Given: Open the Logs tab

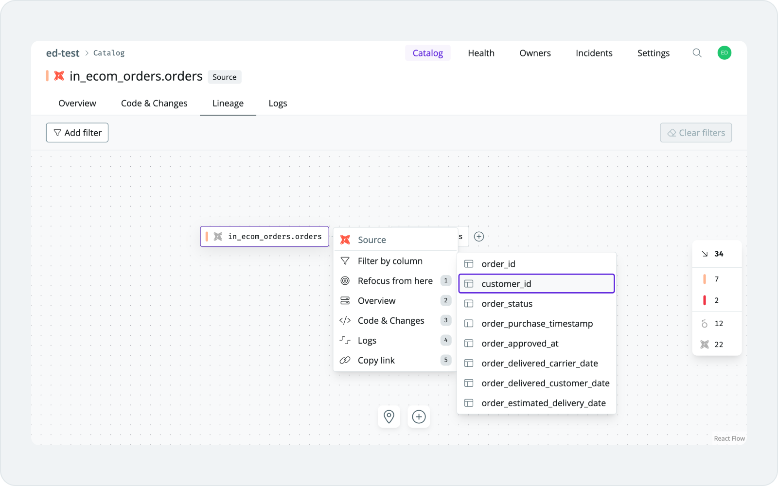Looking at the screenshot, I should pos(278,103).
